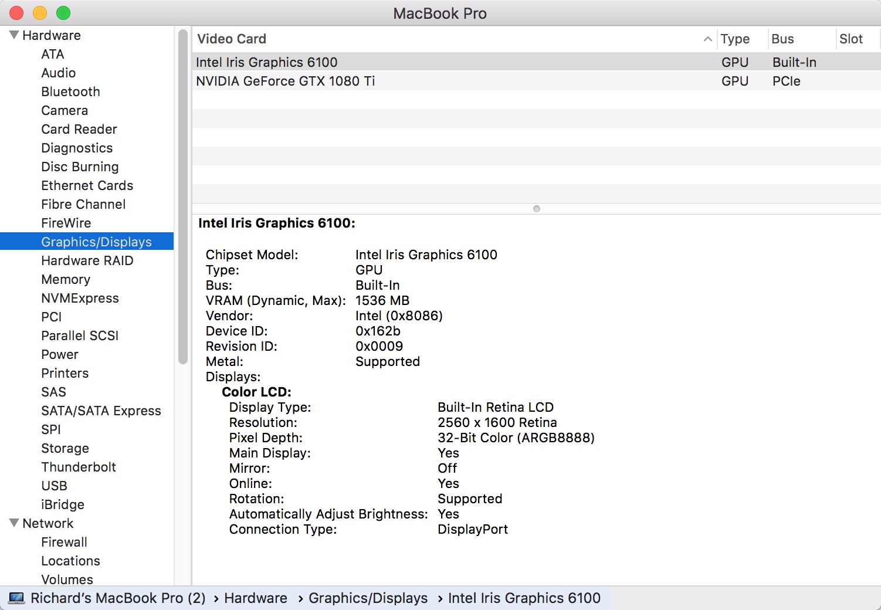Click the sort arrow in Video Card header

[707, 39]
